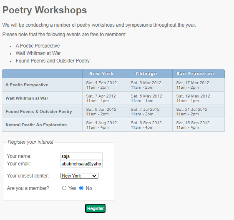Click the Register your interest legend

click(30, 142)
